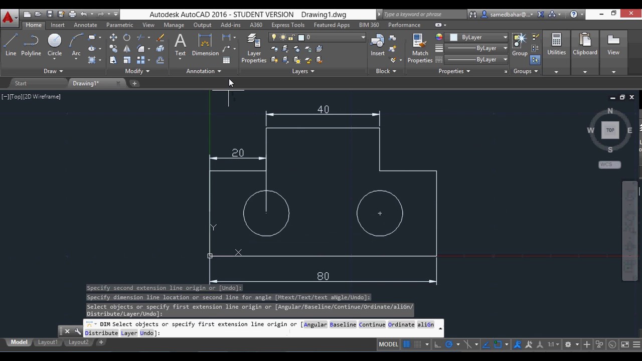Image resolution: width=642 pixels, height=361 pixels.
Task: Click the Customization menu icon in status bar
Action: coord(637,344)
